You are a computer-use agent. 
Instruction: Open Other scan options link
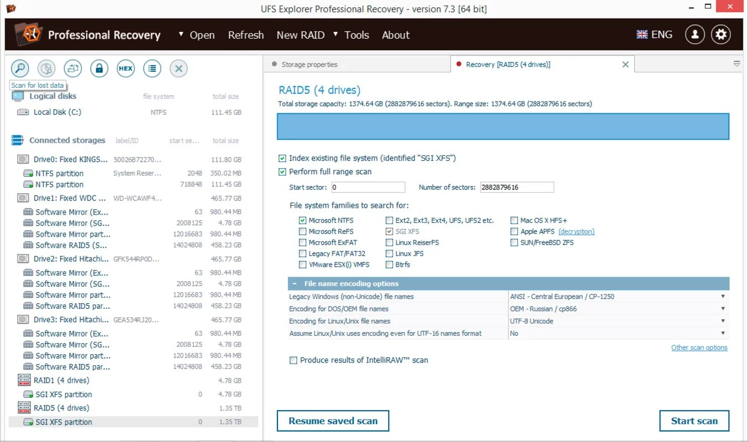coord(699,348)
